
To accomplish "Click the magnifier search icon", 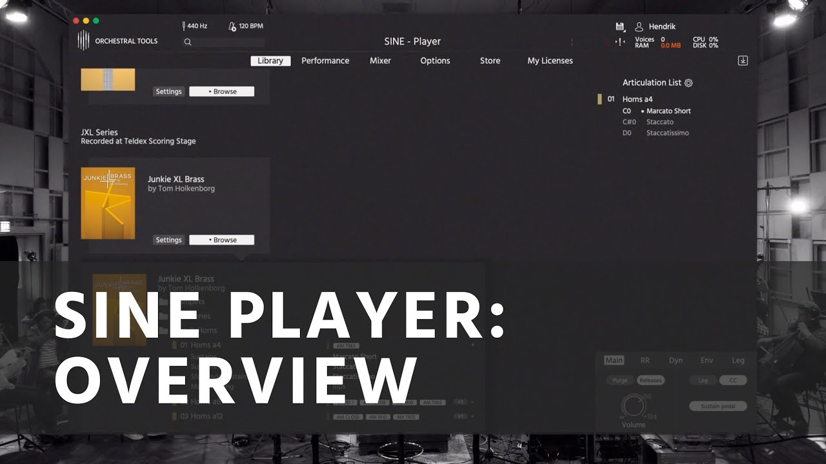I will click(188, 42).
